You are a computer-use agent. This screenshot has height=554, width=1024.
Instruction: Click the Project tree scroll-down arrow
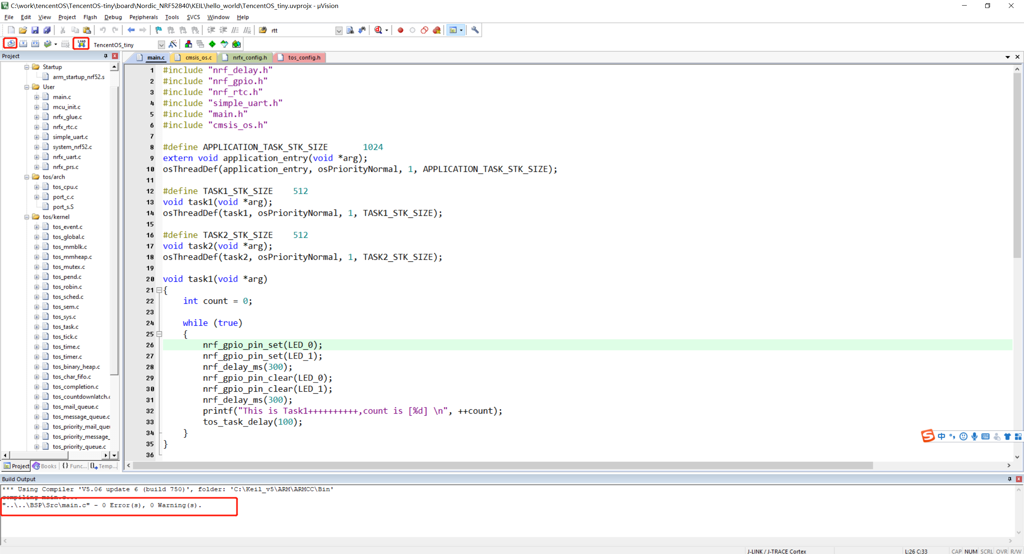point(114,455)
